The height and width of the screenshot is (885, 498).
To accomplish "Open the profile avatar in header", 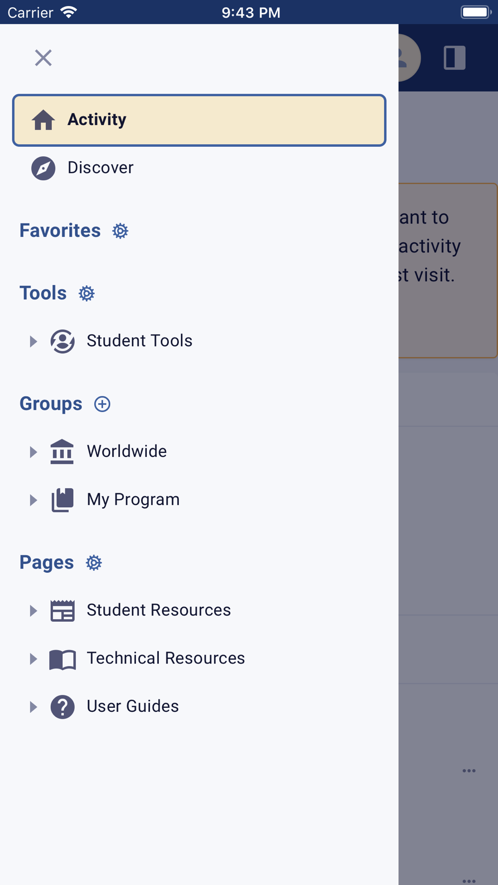I will tap(409, 58).
